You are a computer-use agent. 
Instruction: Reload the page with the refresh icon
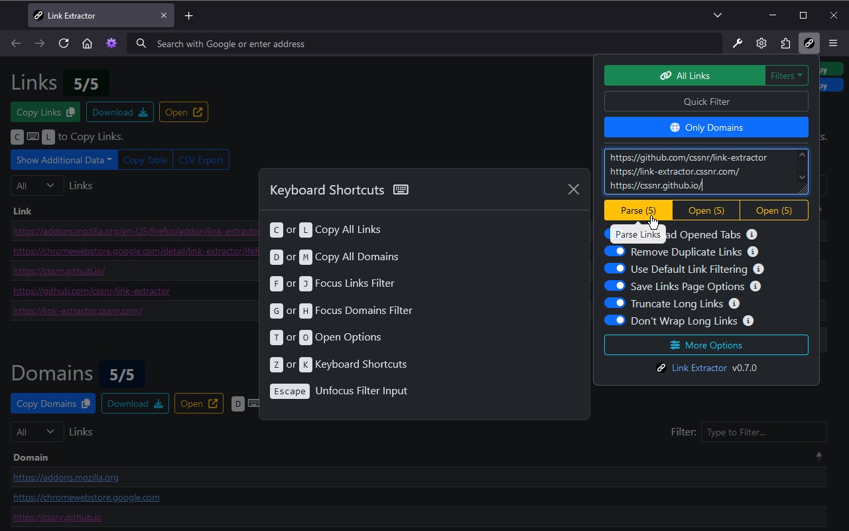64,44
